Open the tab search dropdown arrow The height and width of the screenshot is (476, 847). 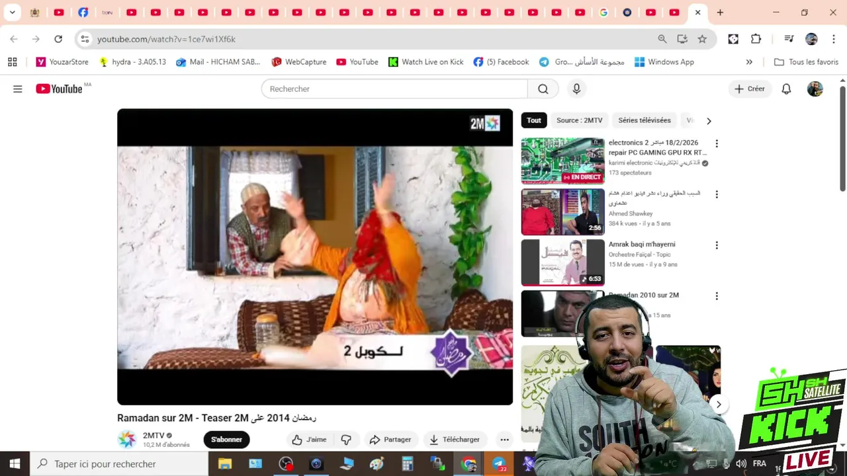click(x=12, y=13)
